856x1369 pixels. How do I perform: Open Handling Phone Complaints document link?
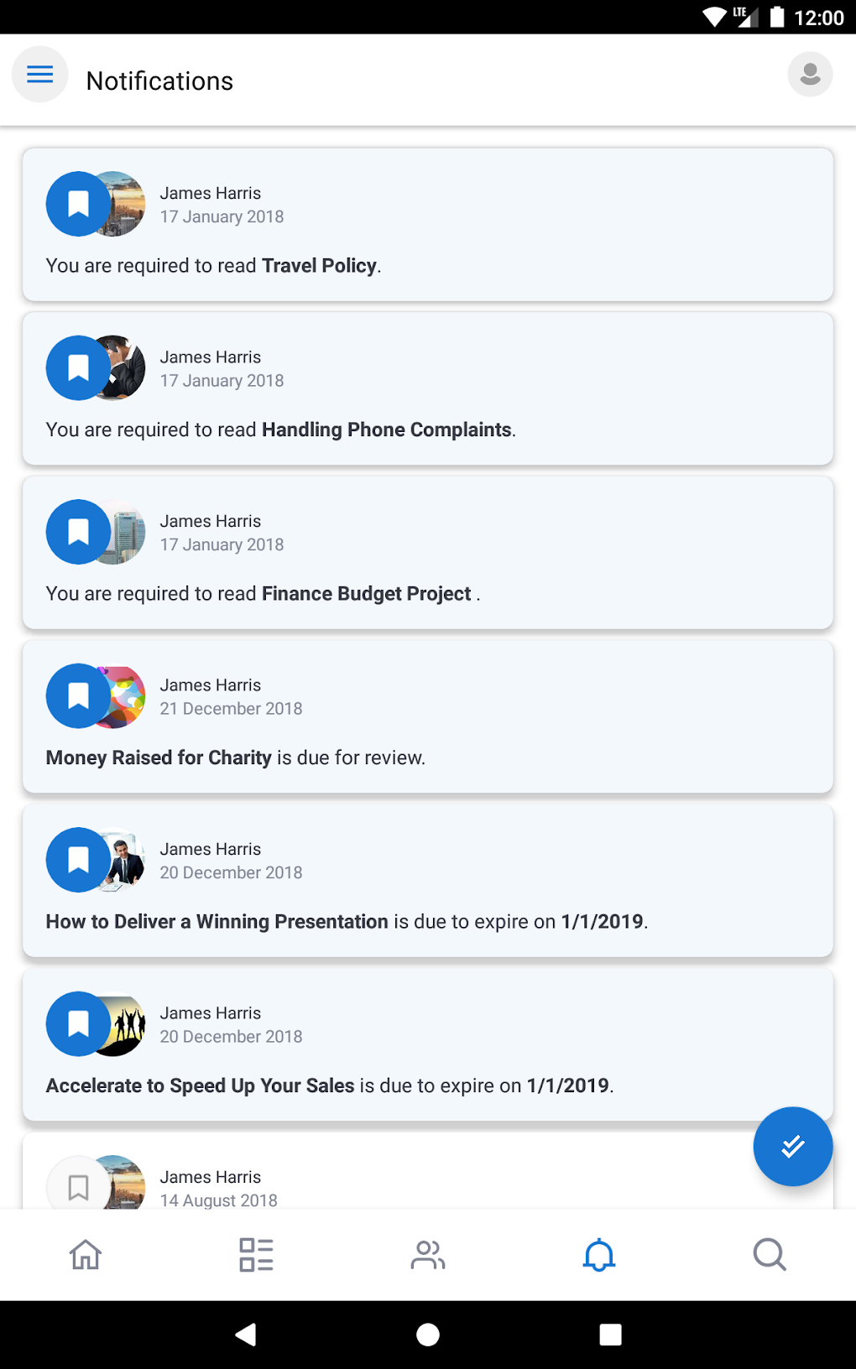coord(386,430)
